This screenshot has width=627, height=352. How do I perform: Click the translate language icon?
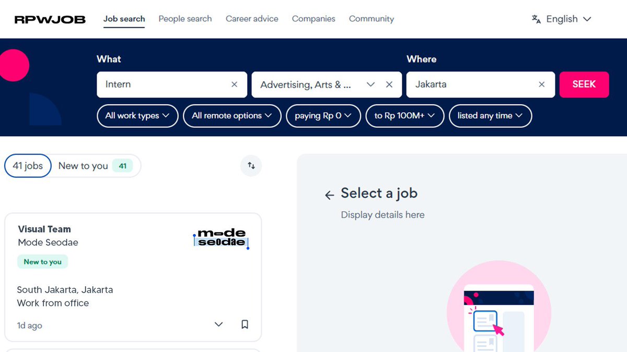pos(536,19)
